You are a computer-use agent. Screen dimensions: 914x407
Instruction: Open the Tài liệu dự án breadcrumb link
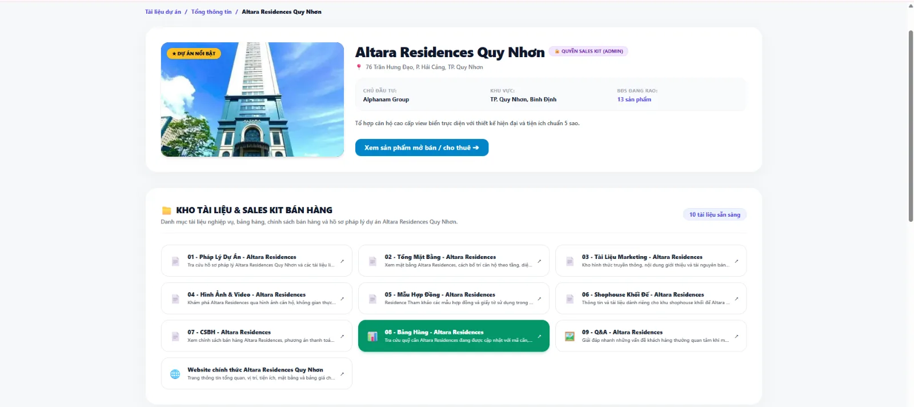click(163, 11)
